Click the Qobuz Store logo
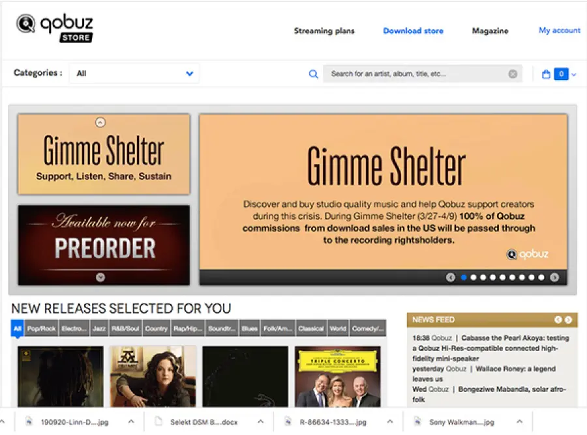The height and width of the screenshot is (435, 587). point(55,27)
